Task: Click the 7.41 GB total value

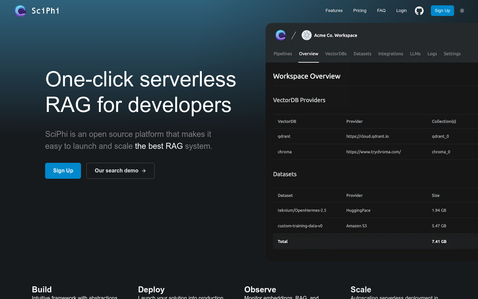Action: [439, 242]
